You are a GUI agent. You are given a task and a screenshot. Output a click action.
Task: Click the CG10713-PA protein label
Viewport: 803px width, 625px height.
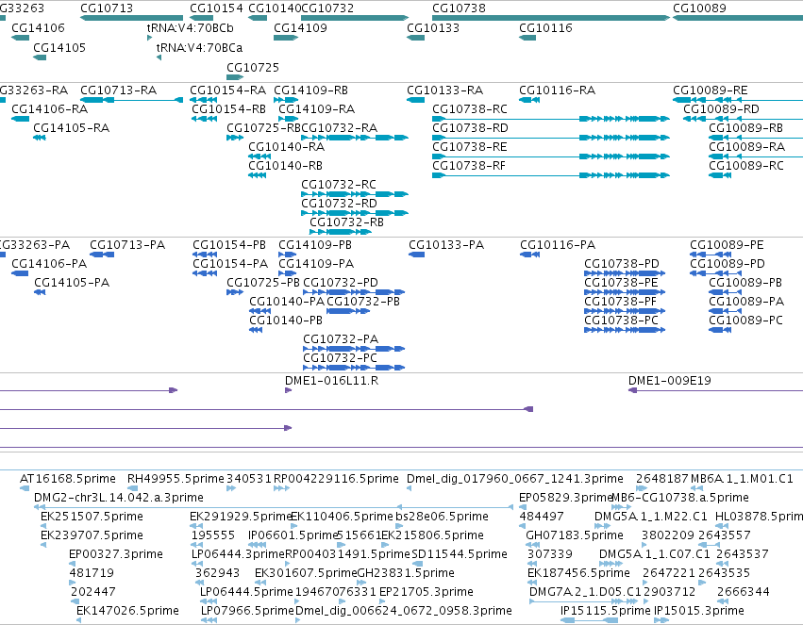coord(127,245)
